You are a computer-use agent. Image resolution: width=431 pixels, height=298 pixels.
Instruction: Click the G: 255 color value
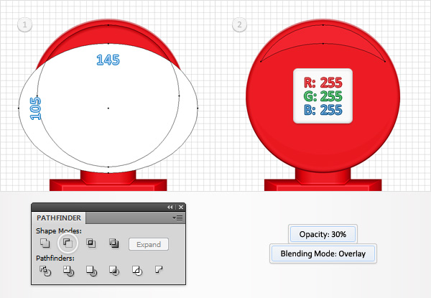(x=323, y=96)
